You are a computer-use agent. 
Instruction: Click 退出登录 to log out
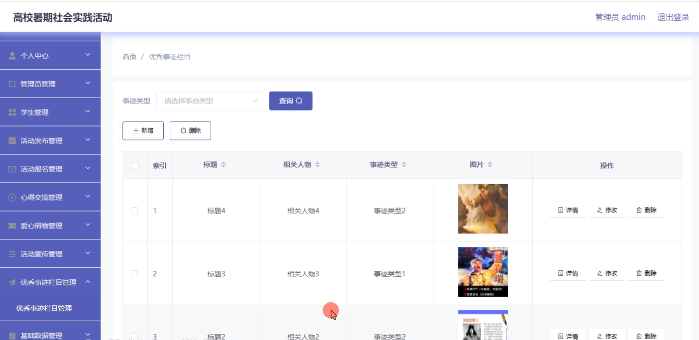(x=673, y=17)
